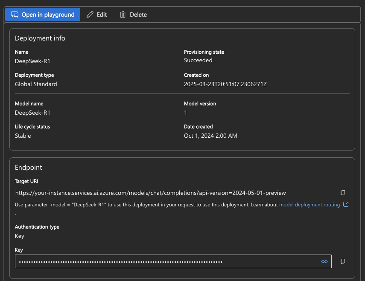The image size is (365, 281).
Task: Select the Date created value Oct 1, 2024
Action: pos(210,136)
